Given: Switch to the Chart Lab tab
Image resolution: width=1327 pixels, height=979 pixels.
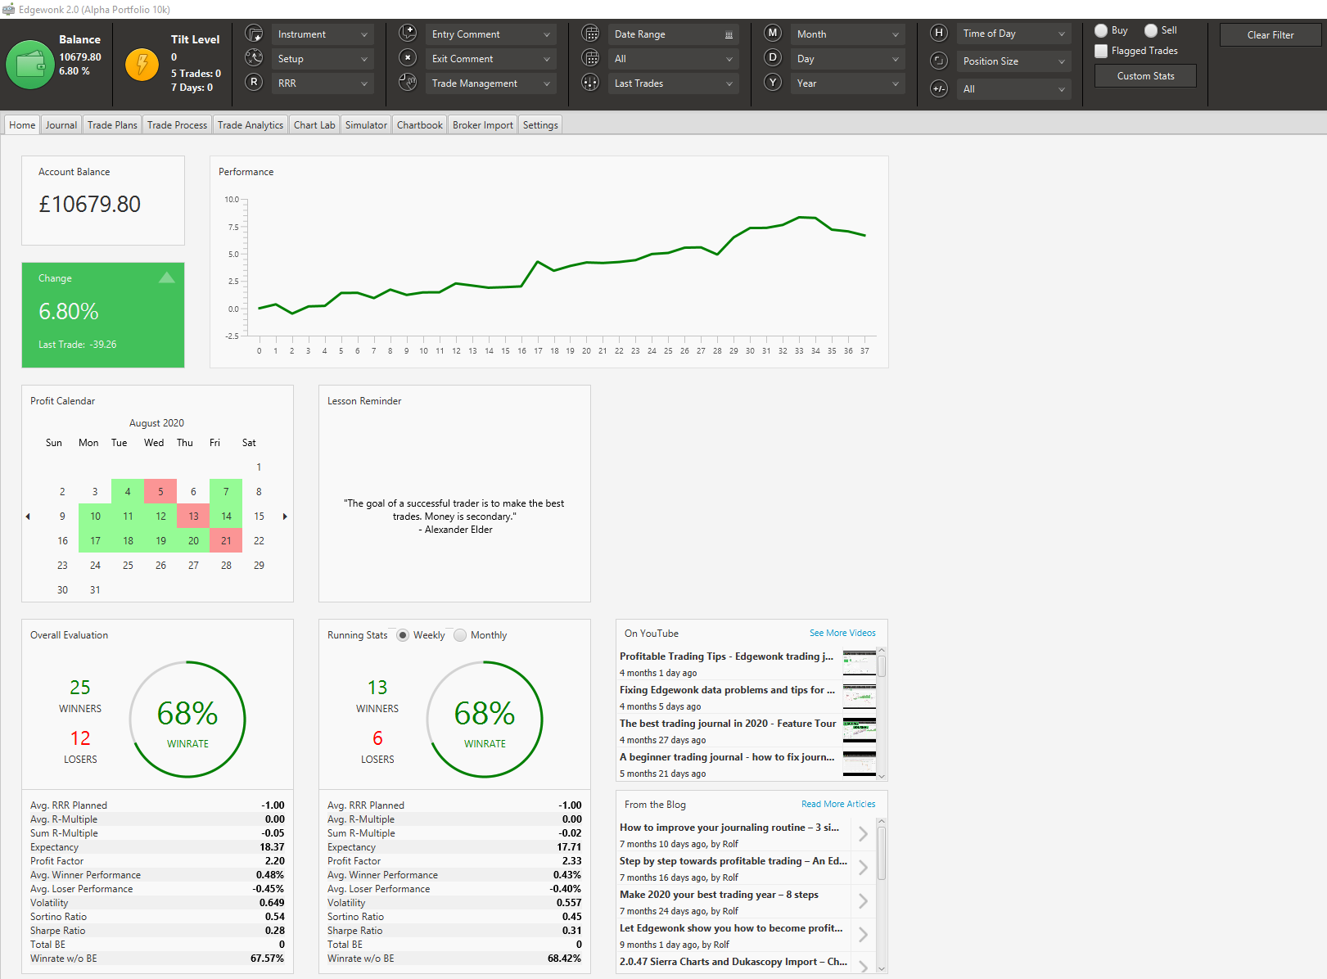Looking at the screenshot, I should pos(314,125).
